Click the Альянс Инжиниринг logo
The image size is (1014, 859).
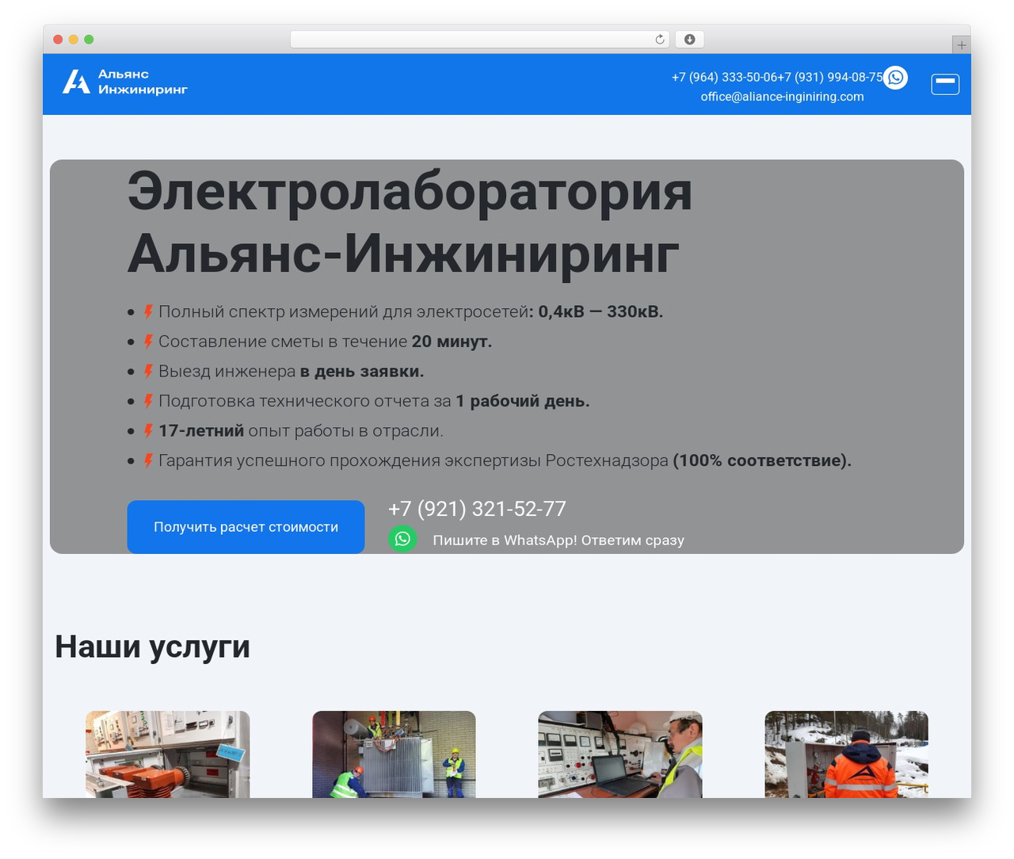[x=125, y=82]
